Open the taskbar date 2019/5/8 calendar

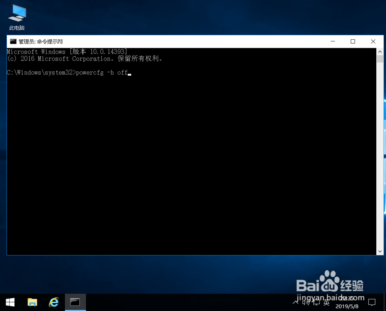point(347,306)
